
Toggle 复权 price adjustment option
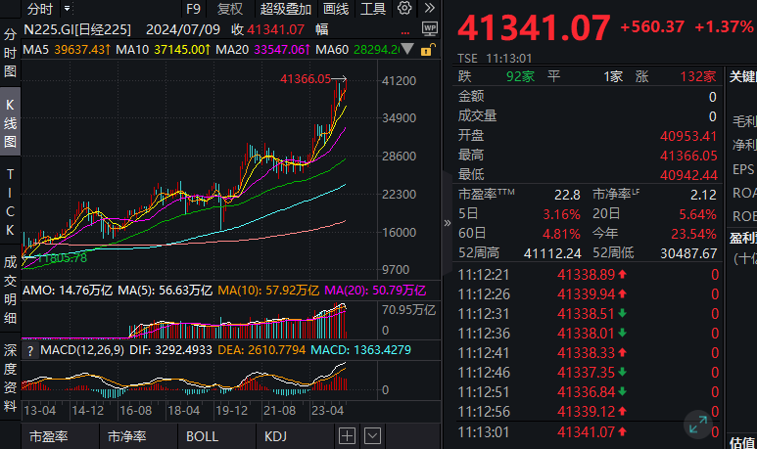click(230, 9)
